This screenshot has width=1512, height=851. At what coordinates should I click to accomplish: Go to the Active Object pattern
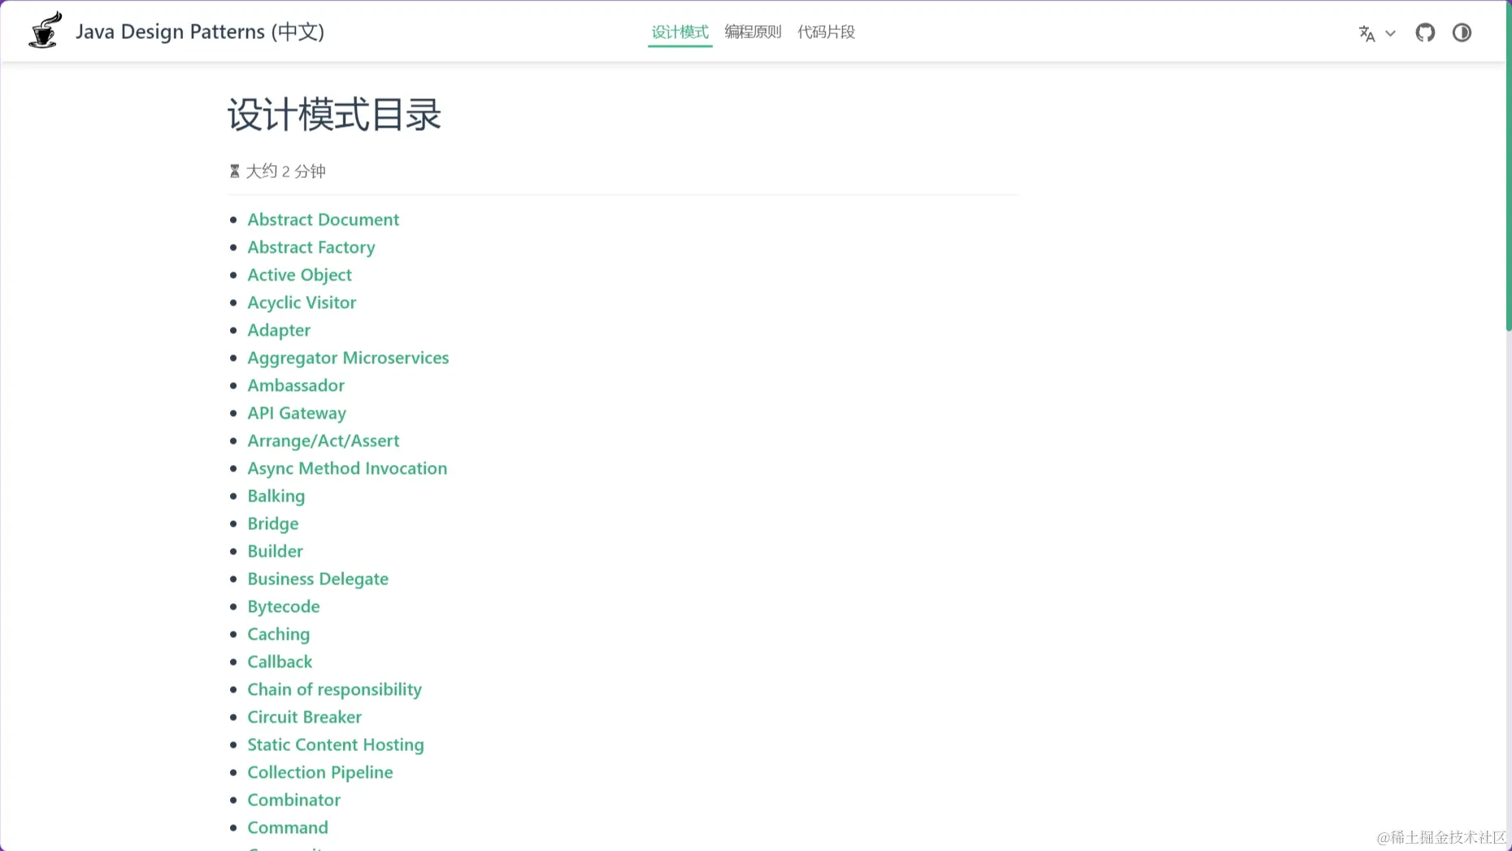tap(299, 275)
